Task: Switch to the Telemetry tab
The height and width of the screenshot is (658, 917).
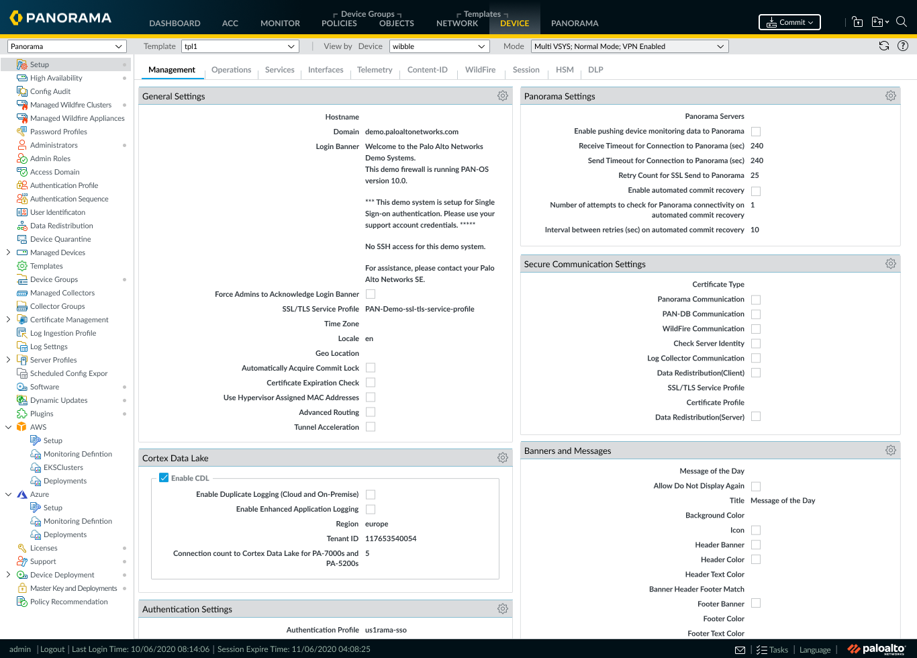Action: (x=375, y=70)
